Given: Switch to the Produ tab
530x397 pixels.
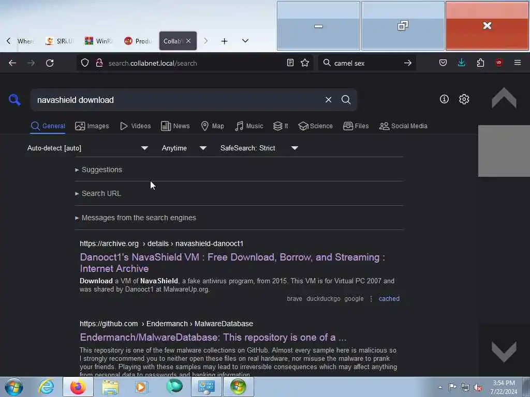Looking at the screenshot, I should point(138,41).
